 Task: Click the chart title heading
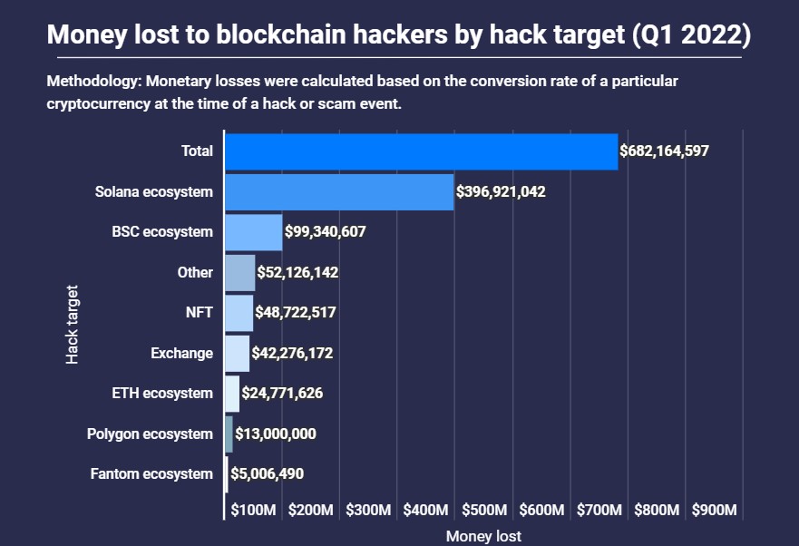click(x=398, y=34)
